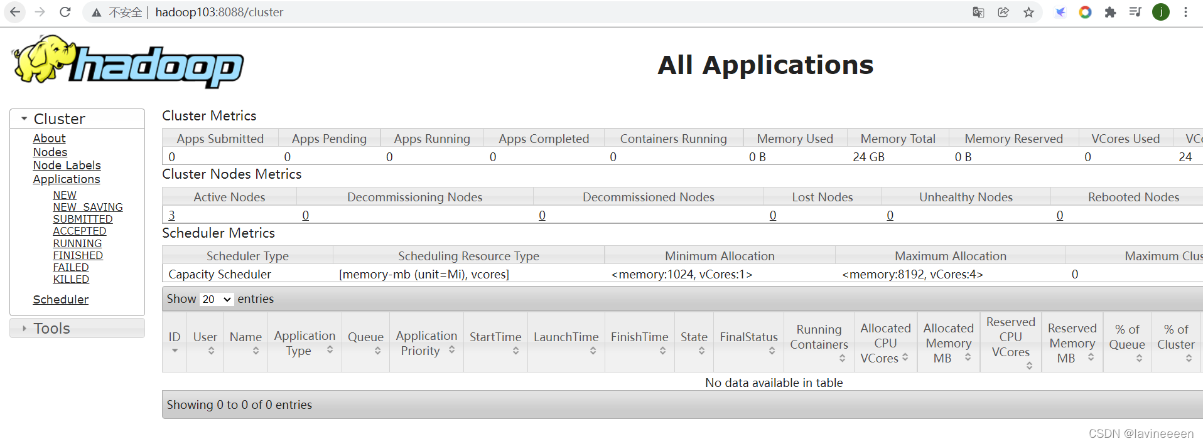Go back using browser back arrow
The image size is (1203, 444).
[x=15, y=12]
